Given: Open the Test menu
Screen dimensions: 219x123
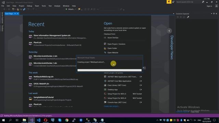Looking at the screenshot, I should pyautogui.click(x=50, y=6).
